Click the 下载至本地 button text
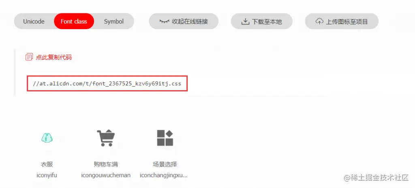The height and width of the screenshot is (188, 415). [267, 22]
